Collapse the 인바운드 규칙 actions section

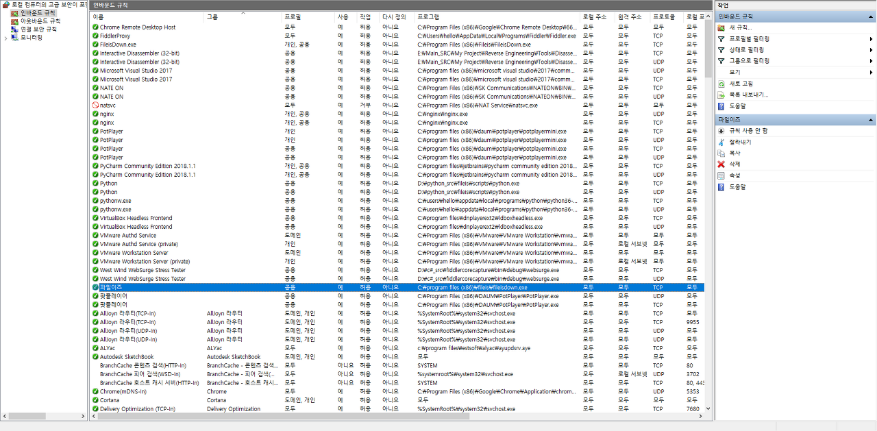tap(870, 16)
